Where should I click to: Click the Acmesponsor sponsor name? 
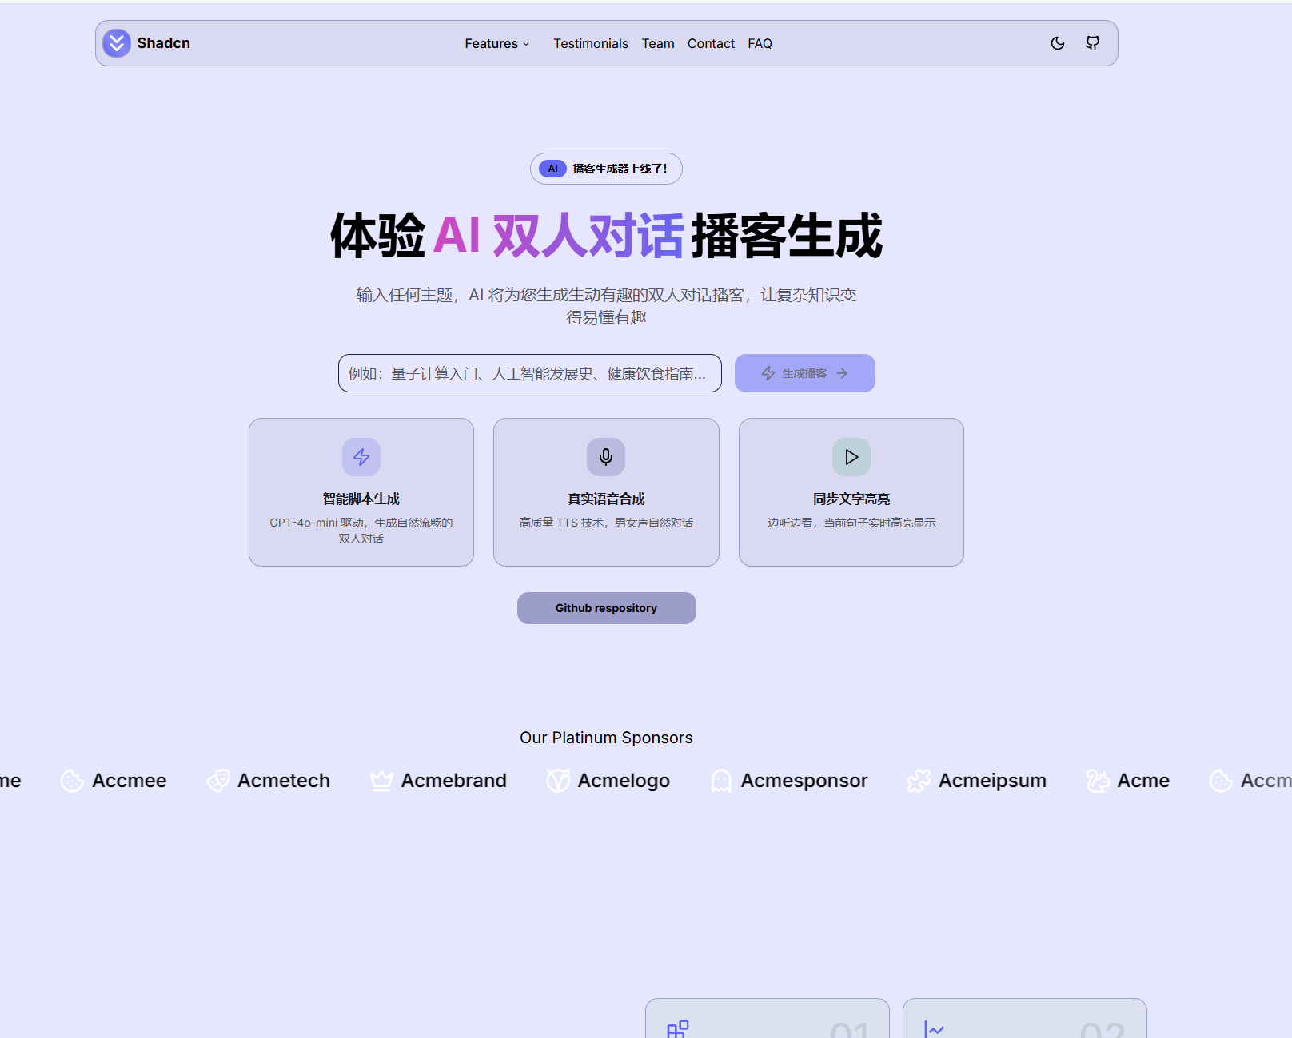coord(804,781)
